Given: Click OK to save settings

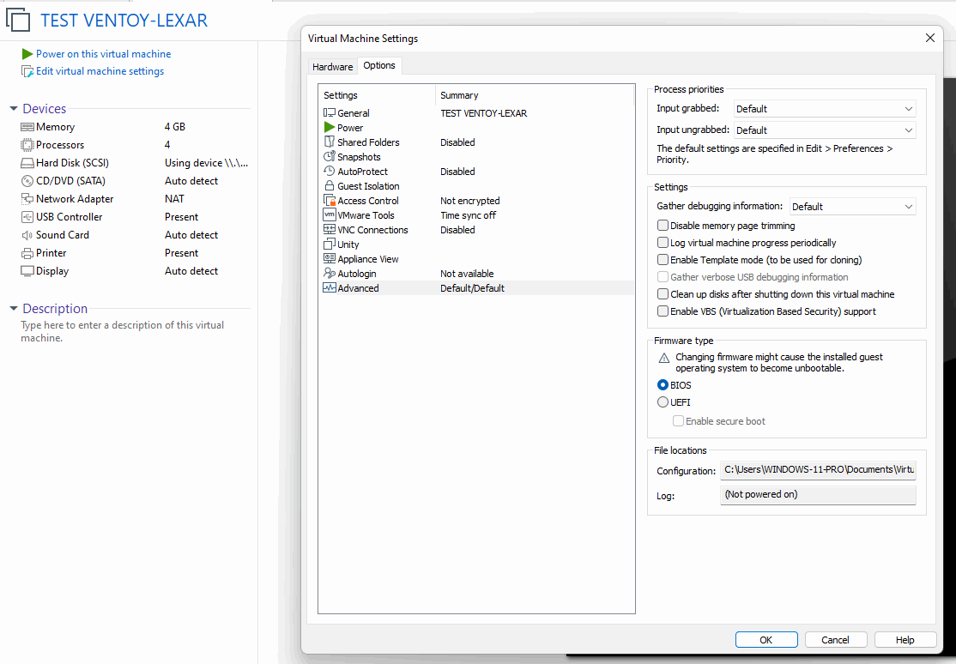Looking at the screenshot, I should point(765,640).
